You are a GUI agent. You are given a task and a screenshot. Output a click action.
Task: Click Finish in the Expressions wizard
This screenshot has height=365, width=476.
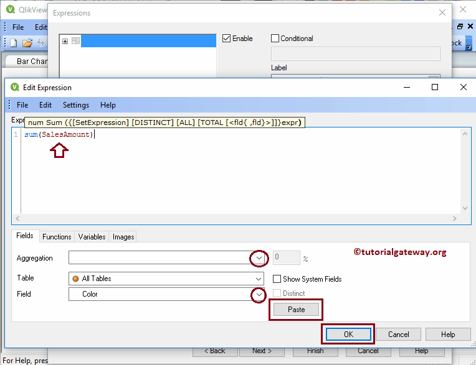315,351
